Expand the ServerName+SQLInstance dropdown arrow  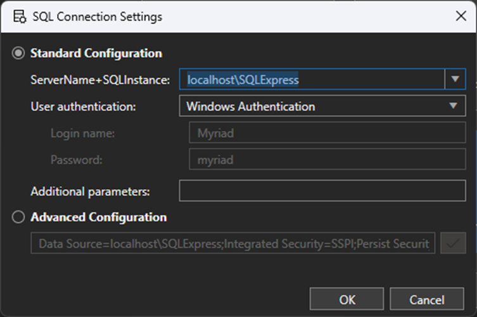pos(455,80)
